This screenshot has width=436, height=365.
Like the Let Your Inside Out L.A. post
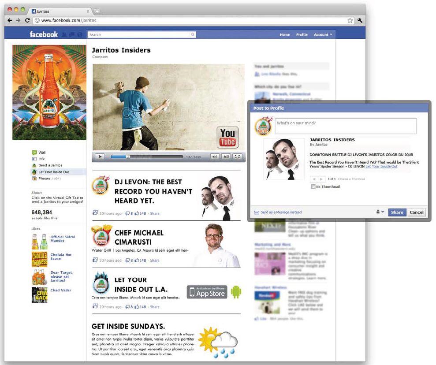click(137, 307)
